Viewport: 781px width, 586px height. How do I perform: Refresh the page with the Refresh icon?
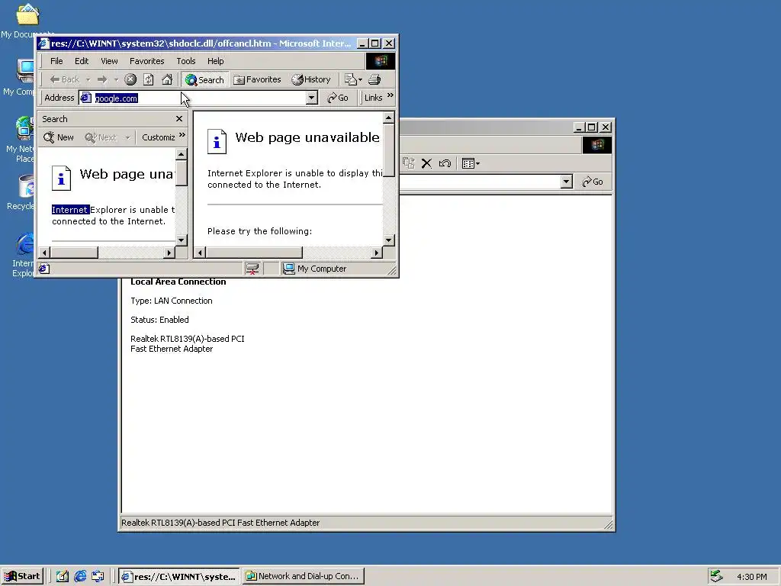point(149,79)
